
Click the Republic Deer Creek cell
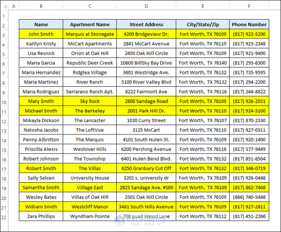[x=90, y=63]
